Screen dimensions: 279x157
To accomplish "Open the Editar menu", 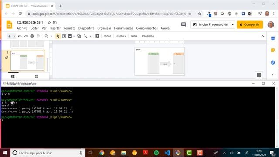I will tap(34, 28).
